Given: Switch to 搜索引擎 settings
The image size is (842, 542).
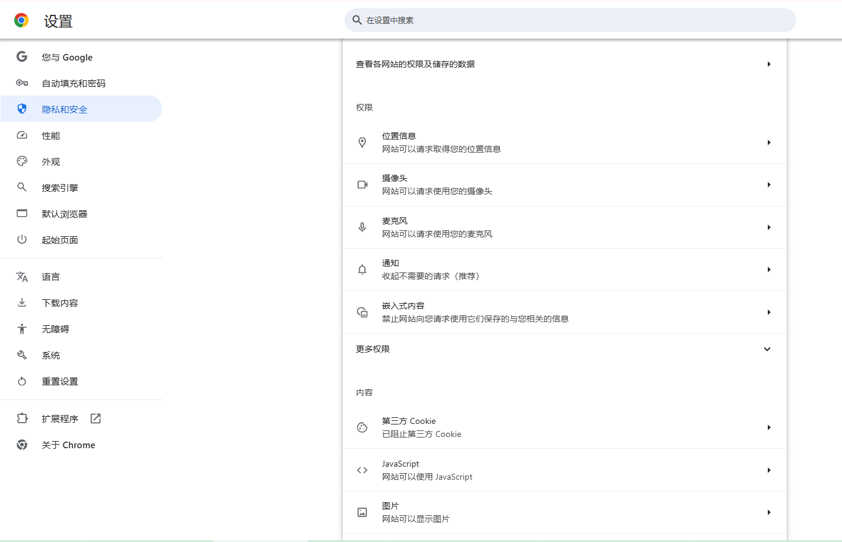Looking at the screenshot, I should pos(81,188).
